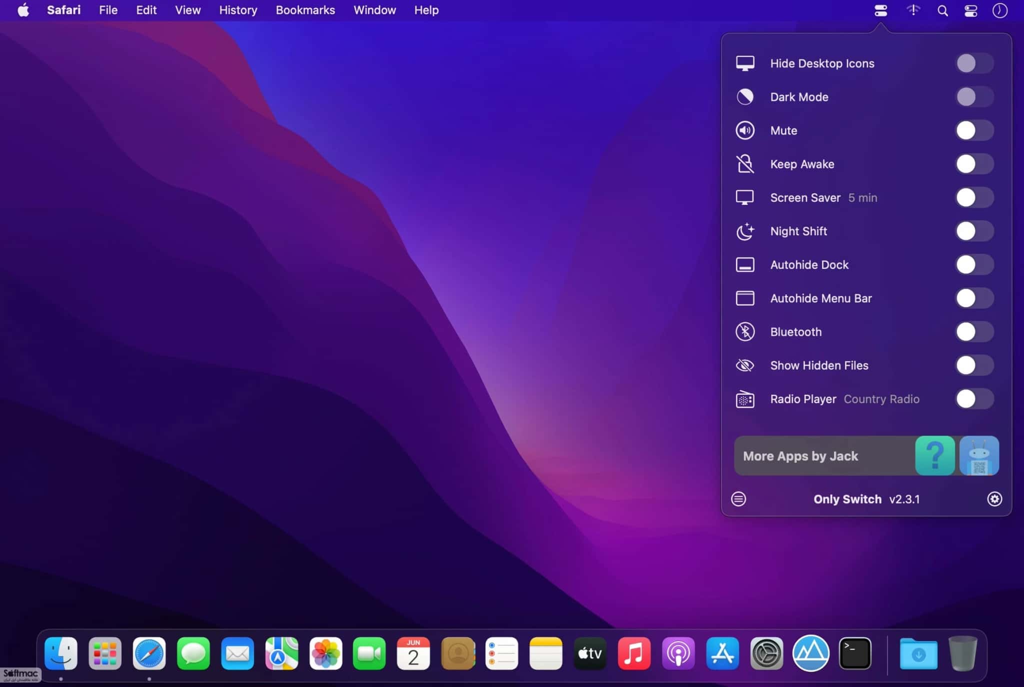Screen dimensions: 1024x687
Task: Turn on Keep Awake switch
Action: [x=974, y=164]
